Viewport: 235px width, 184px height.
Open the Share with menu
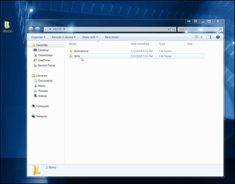pos(90,37)
